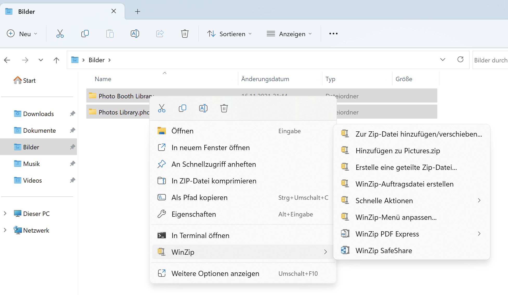Choose Weitere Optionen anzeigen
508x295 pixels.
click(x=243, y=273)
